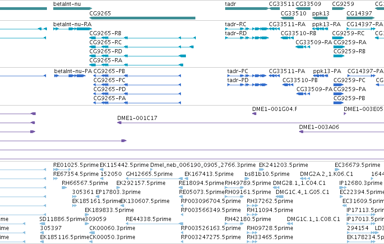Click EST bs81b10.5prime

(x=267, y=174)
